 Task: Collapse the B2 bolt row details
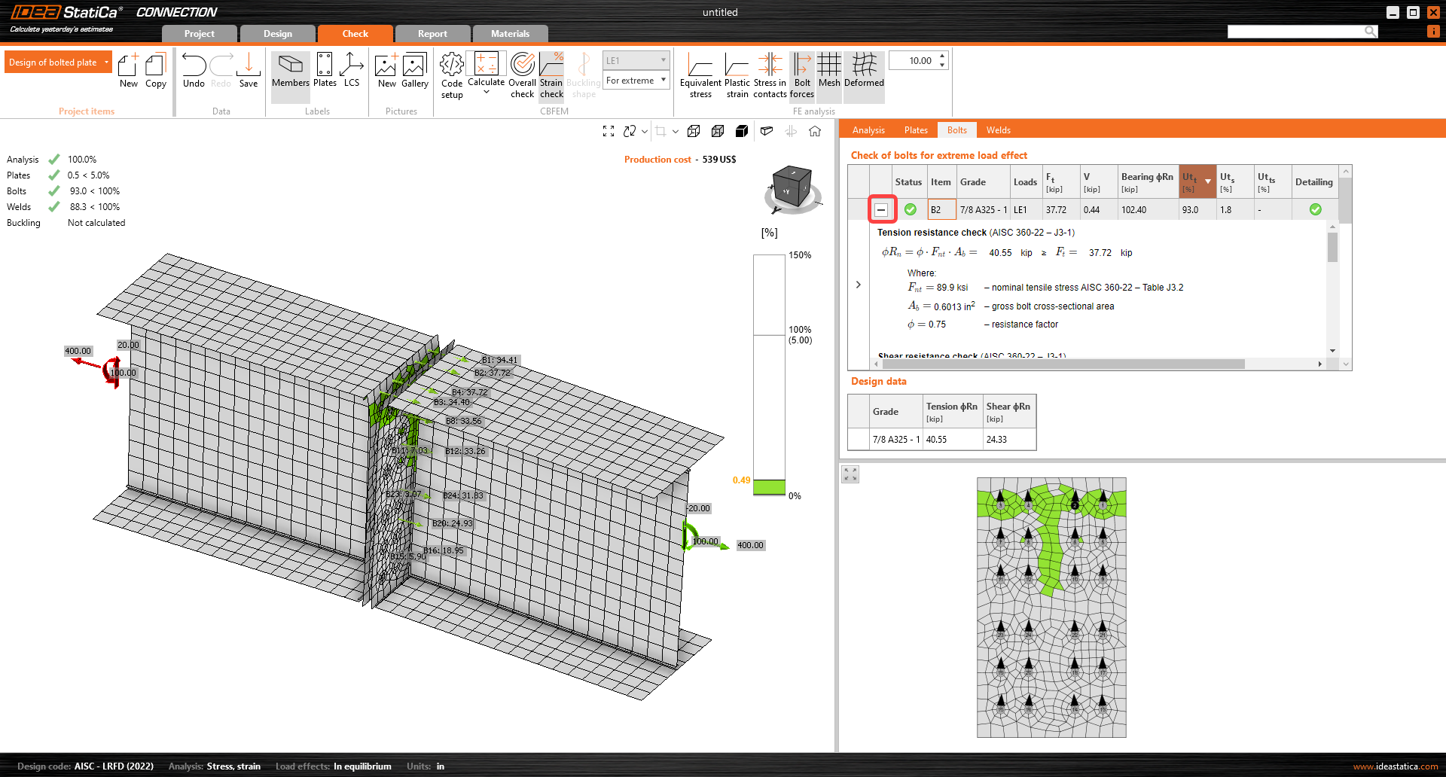point(881,210)
